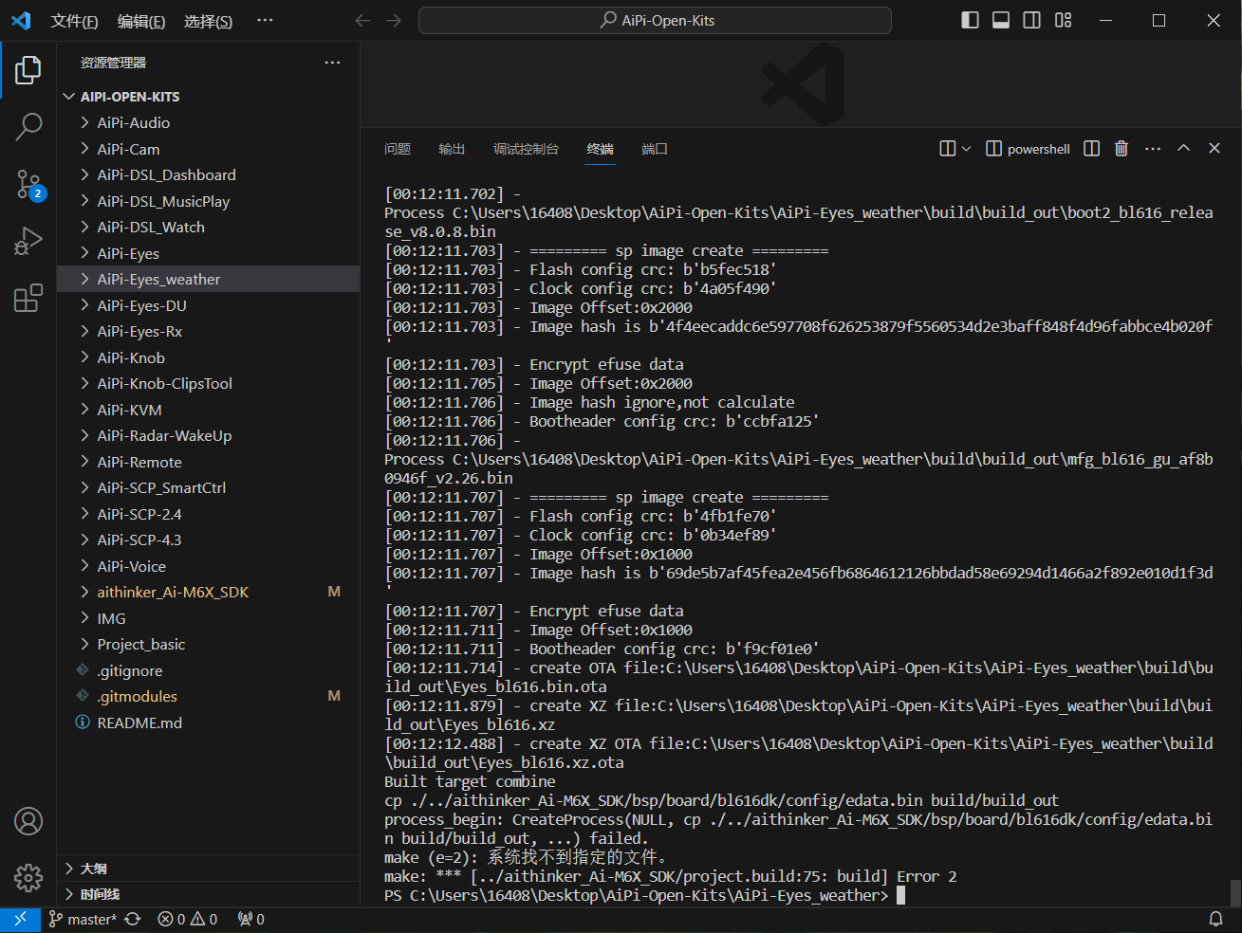Click the synchronize changes icon
This screenshot has width=1242, height=933.
[x=133, y=919]
